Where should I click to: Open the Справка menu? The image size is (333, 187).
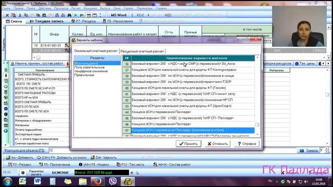point(161,8)
